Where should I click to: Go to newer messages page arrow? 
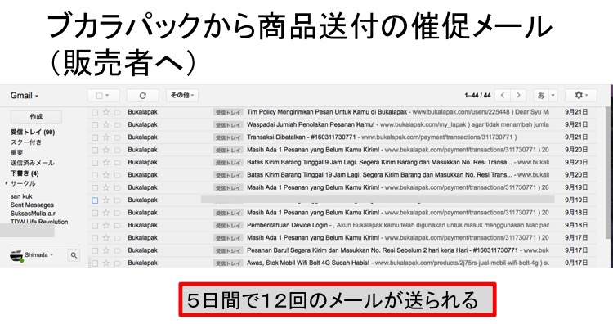pyautogui.click(x=503, y=95)
